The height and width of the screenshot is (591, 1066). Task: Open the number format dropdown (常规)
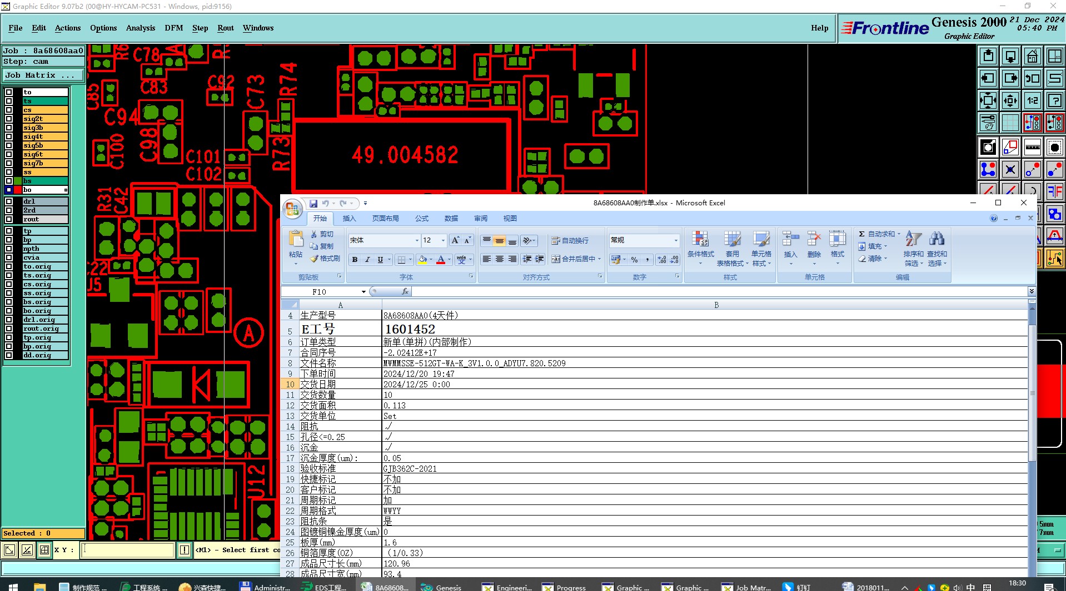click(x=676, y=240)
